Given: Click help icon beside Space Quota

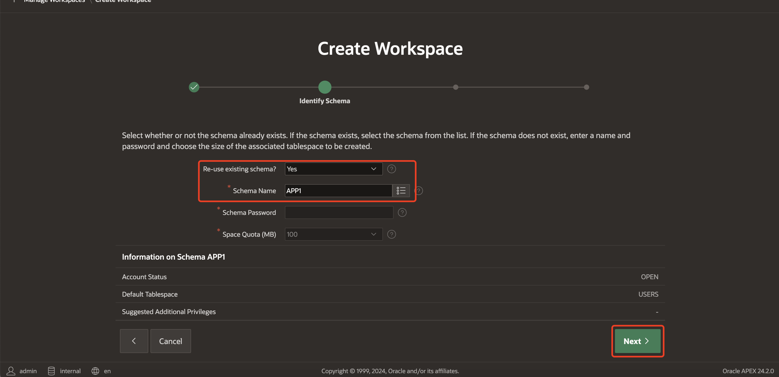Looking at the screenshot, I should [391, 234].
